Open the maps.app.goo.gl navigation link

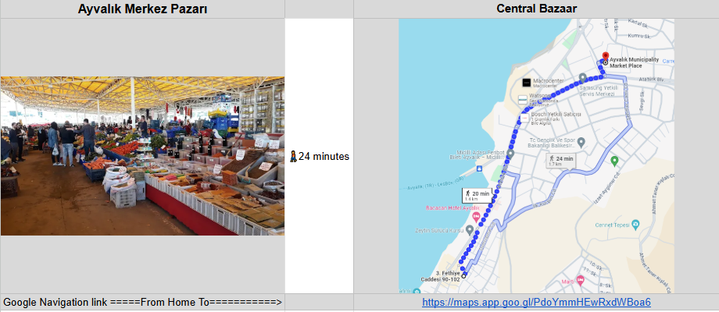coord(536,303)
